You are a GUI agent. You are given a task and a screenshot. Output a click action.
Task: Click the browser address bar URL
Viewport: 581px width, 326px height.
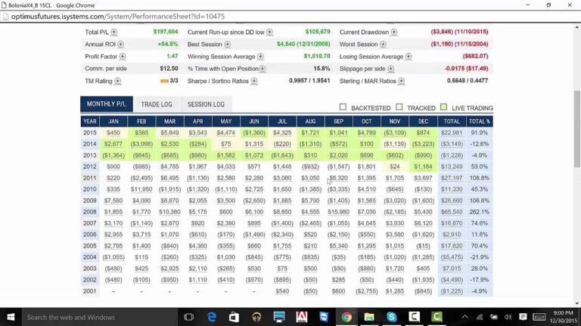pyautogui.click(x=118, y=17)
